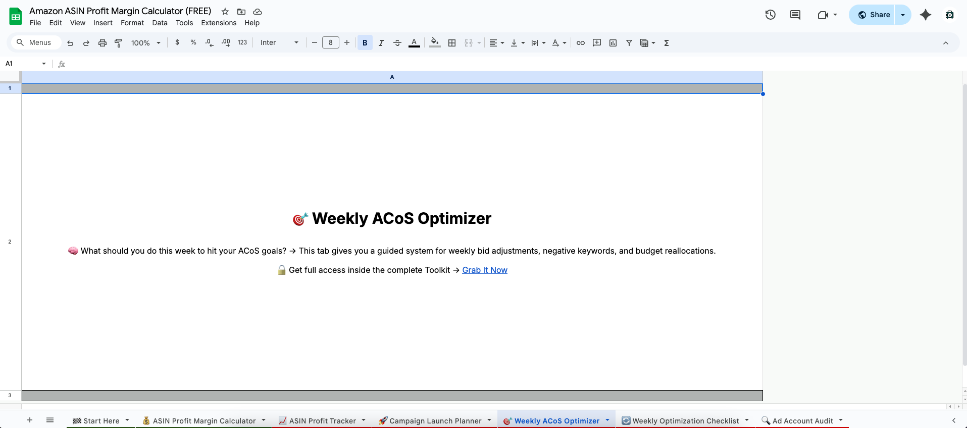Decrease font size with minus button

[315, 43]
